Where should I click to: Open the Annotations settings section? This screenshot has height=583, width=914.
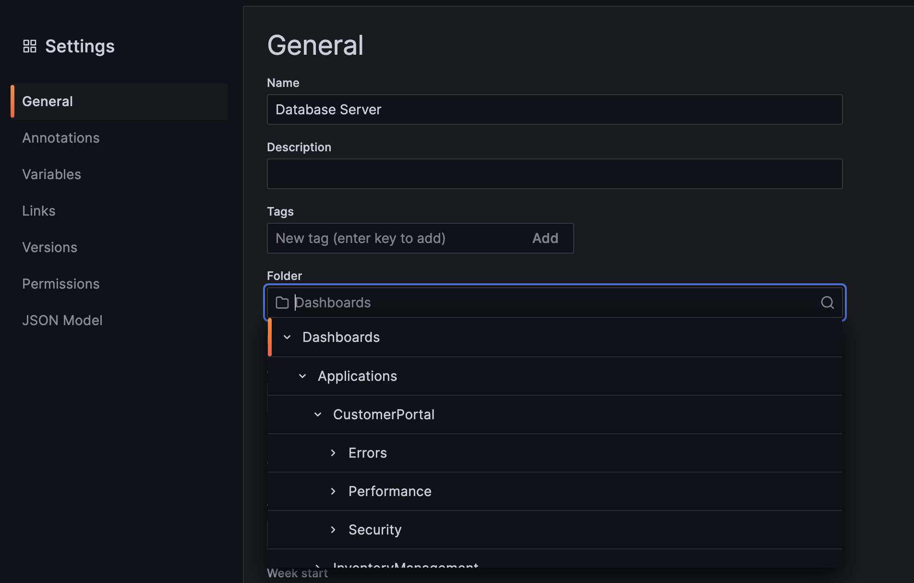tap(61, 138)
